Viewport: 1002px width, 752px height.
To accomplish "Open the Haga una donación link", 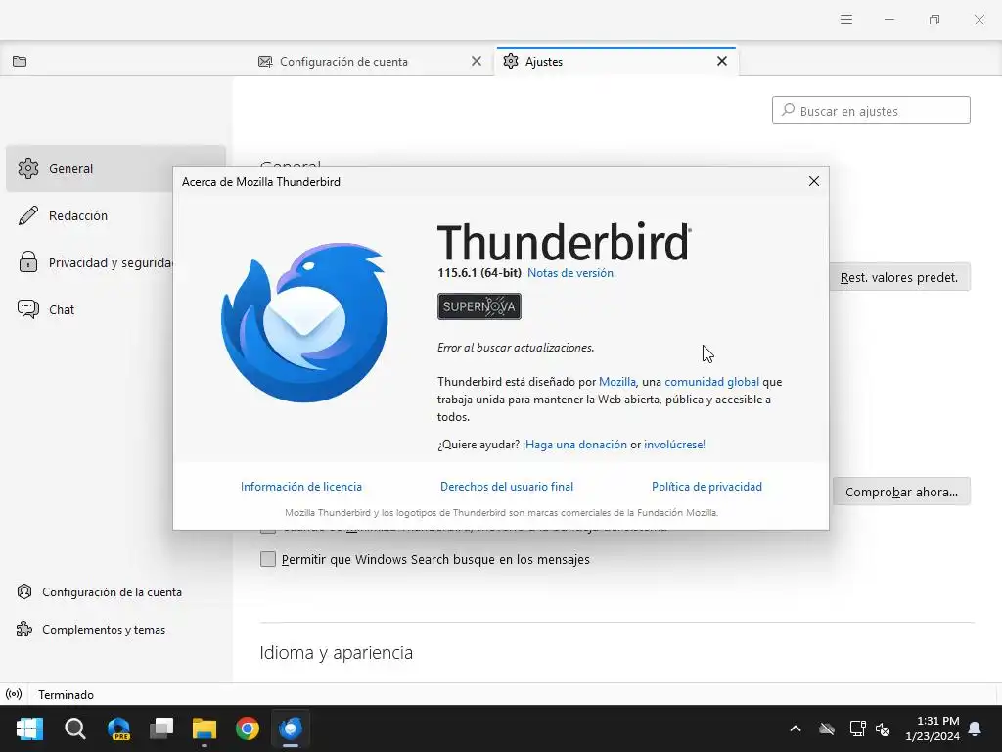I will pyautogui.click(x=574, y=445).
